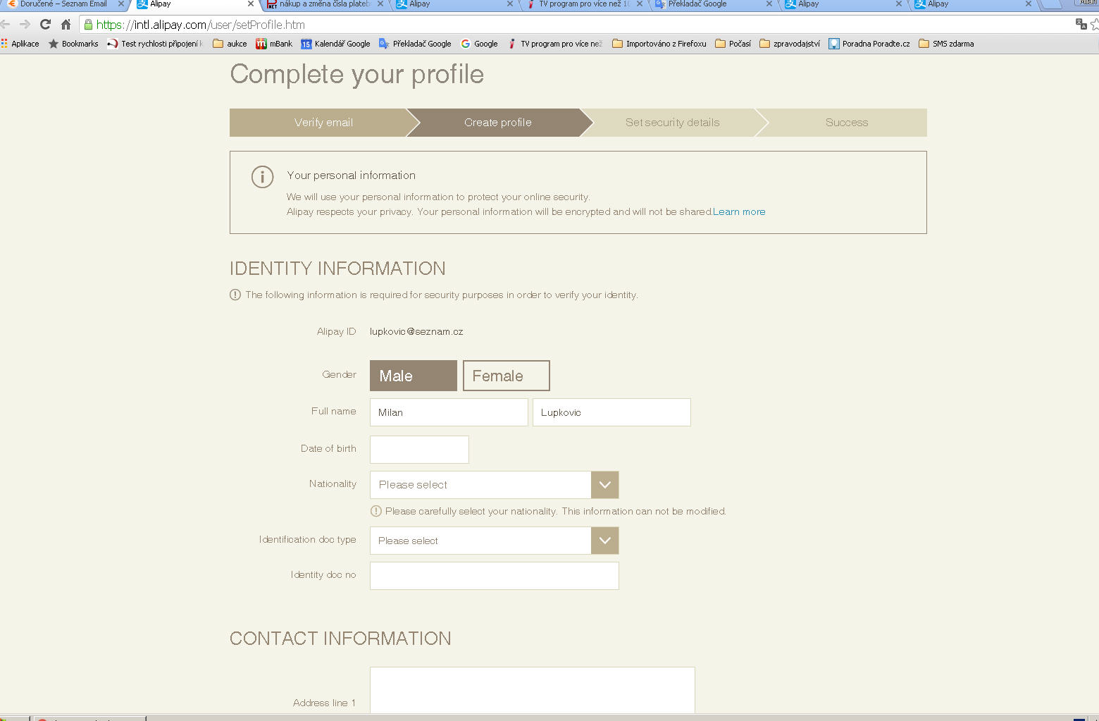Viewport: 1099px width, 721px height.
Task: Click the Verify email step
Action: [323, 123]
